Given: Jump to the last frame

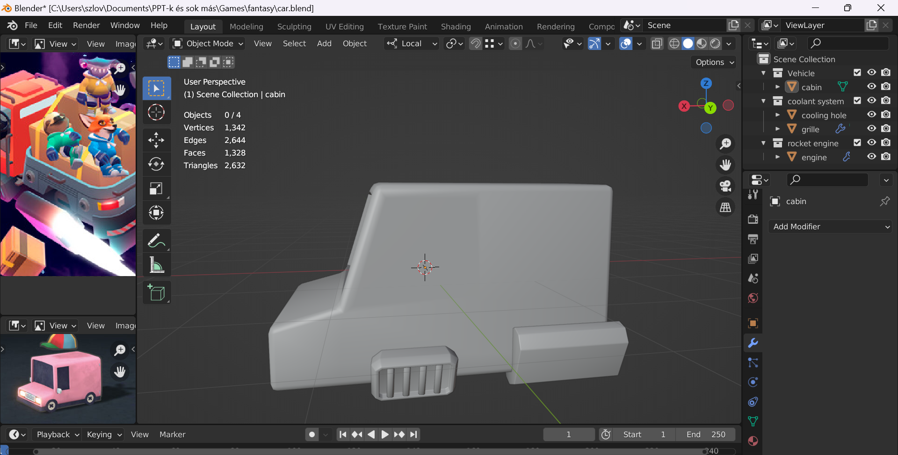Looking at the screenshot, I should [x=413, y=434].
